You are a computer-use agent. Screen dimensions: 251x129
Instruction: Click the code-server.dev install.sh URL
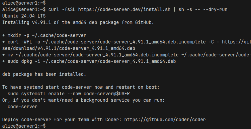click(124, 10)
